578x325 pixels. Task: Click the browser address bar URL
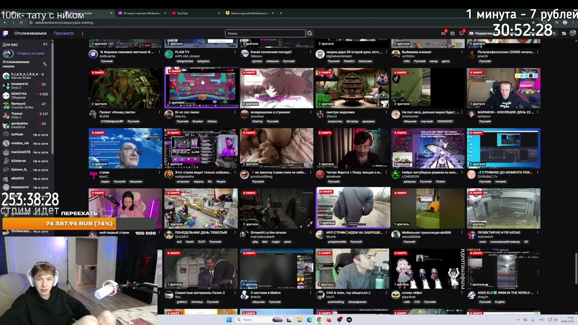coord(64,23)
